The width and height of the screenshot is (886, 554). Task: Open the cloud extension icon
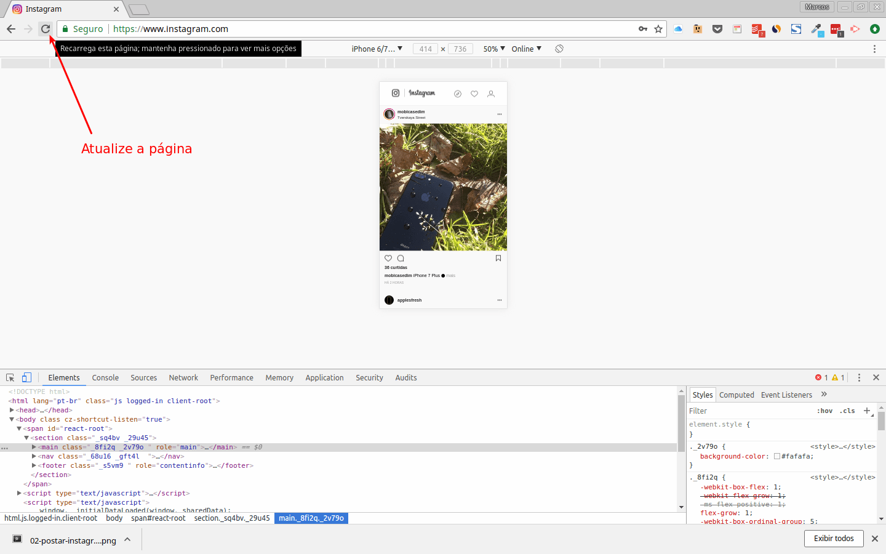[x=678, y=29]
